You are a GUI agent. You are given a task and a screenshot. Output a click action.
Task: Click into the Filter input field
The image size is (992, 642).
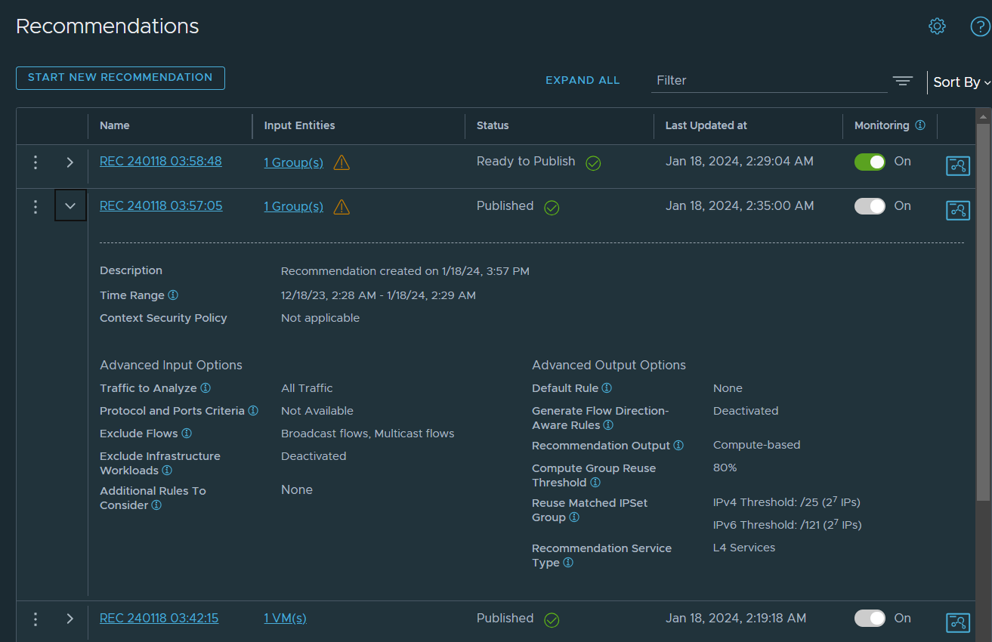coord(769,80)
